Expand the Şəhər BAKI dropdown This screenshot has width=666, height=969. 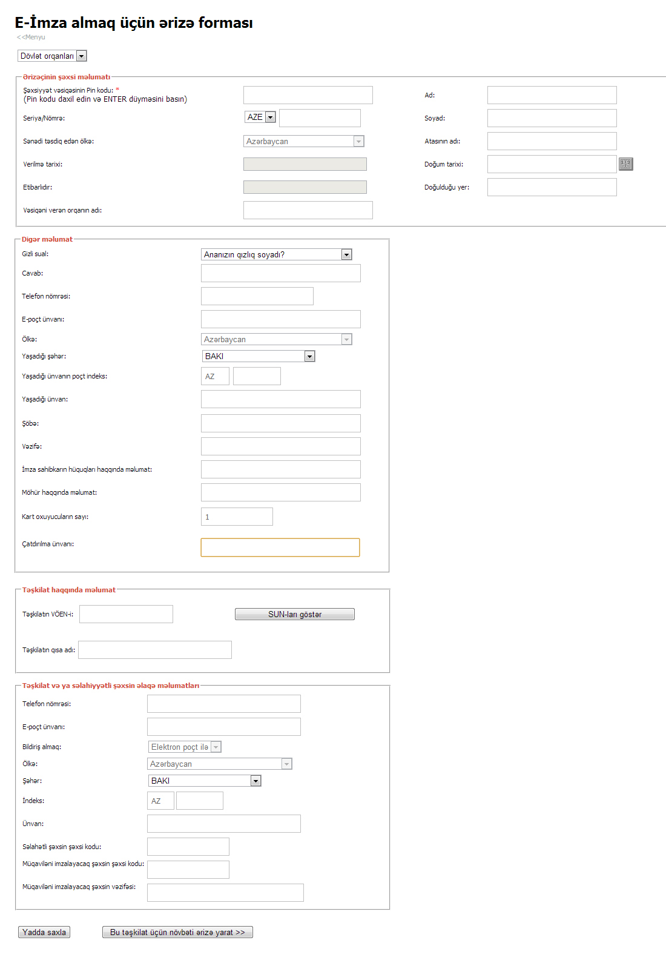pos(205,781)
